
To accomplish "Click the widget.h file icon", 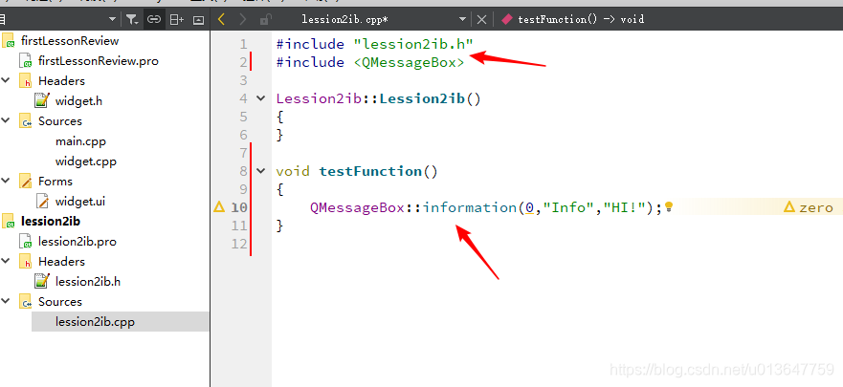I will click(x=42, y=100).
